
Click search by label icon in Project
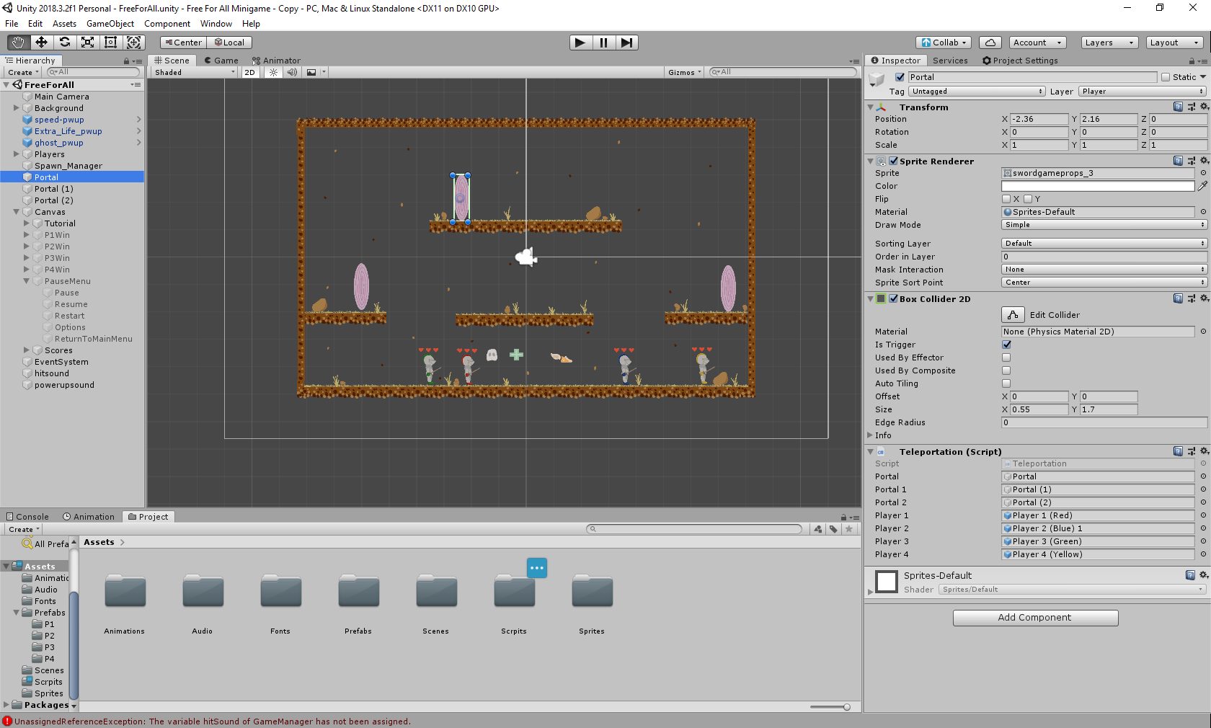833,529
